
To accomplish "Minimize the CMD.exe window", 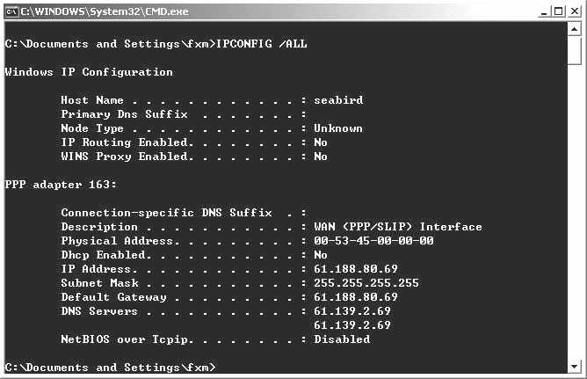I will click(545, 10).
